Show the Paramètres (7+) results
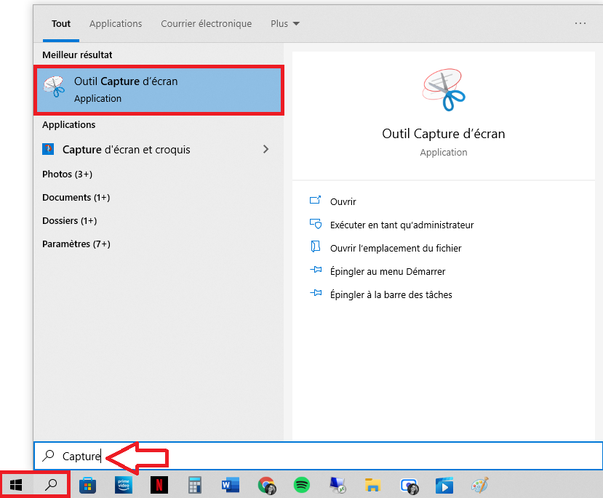Image resolution: width=603 pixels, height=498 pixels. tap(76, 244)
